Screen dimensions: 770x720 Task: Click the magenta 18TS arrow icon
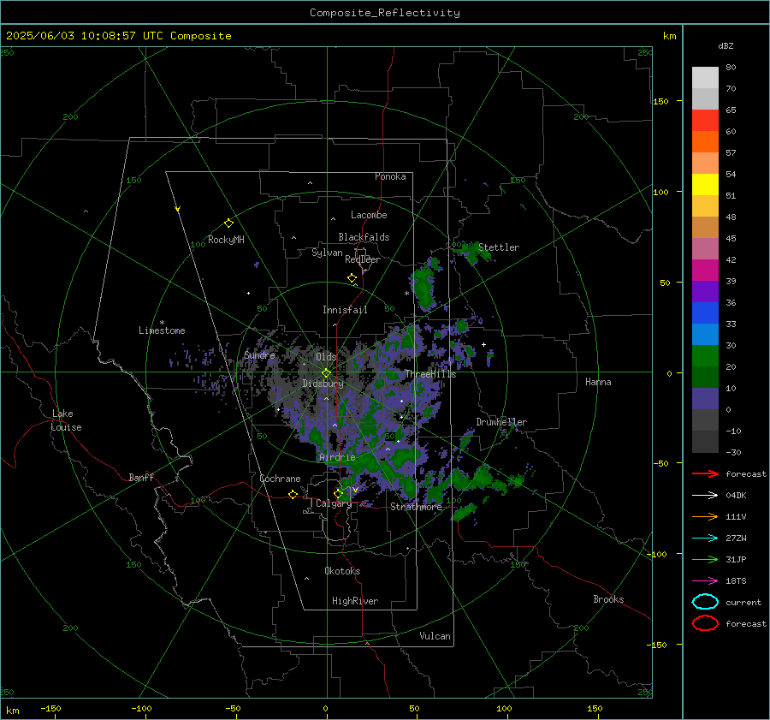pos(705,581)
